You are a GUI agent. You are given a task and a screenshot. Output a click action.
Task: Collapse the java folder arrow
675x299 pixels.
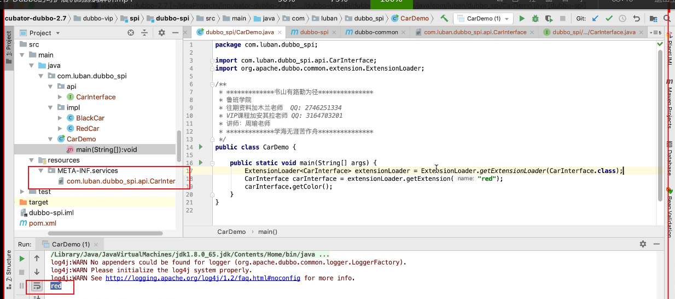[32, 66]
